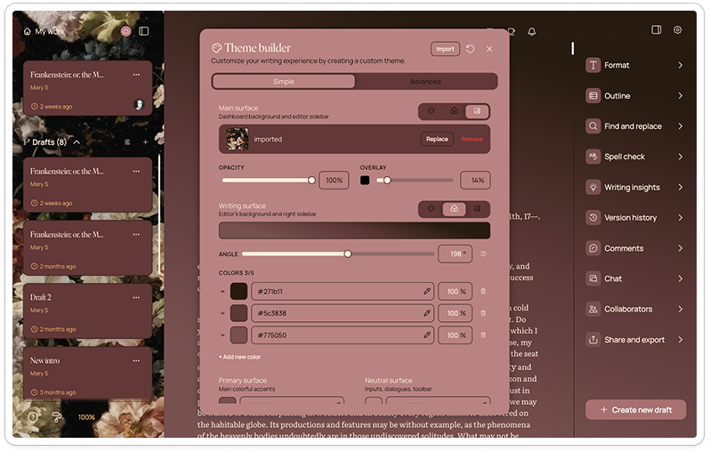The image size is (710, 452).
Task: Open the Outline menu item
Action: [635, 96]
